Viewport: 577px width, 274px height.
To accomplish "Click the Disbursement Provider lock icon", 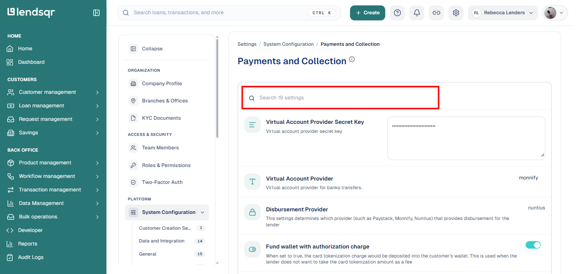I will [x=252, y=212].
